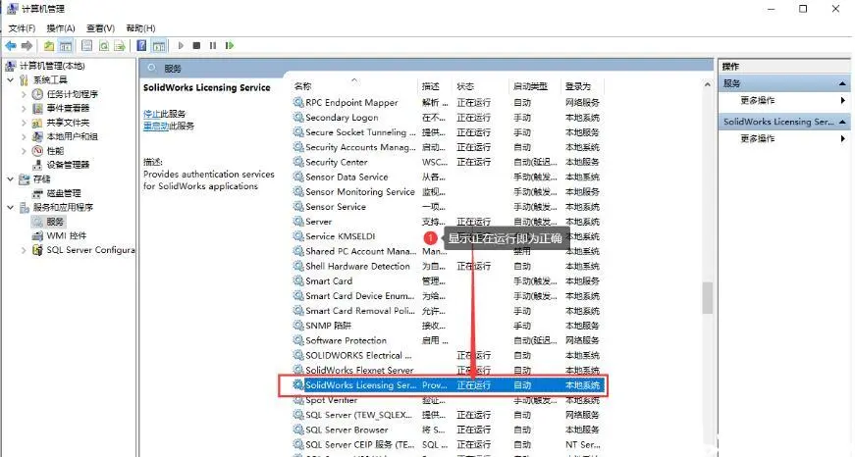Open the Properties toolbar icon
Screen dimensions: 855x457
(86, 46)
